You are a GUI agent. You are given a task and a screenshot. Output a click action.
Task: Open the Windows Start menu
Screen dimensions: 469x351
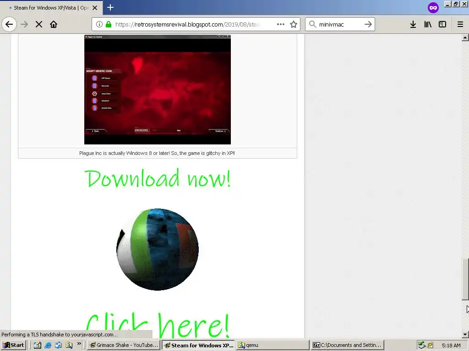point(13,345)
